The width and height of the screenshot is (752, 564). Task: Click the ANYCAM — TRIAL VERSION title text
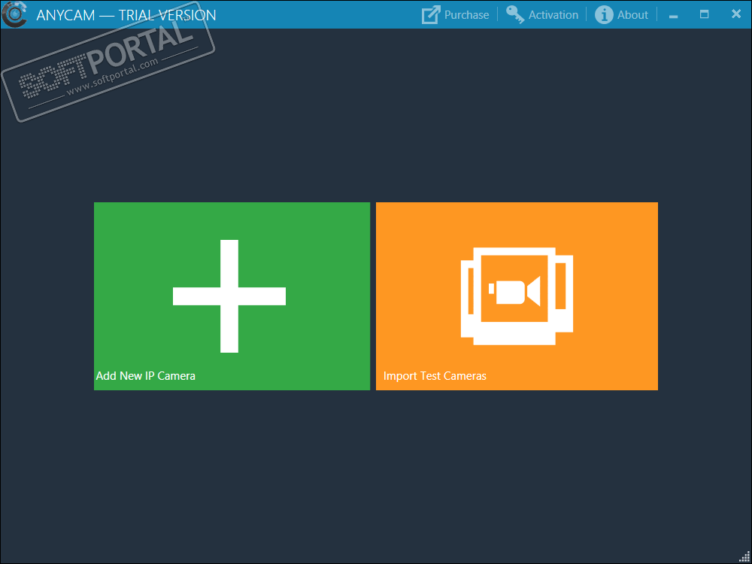pos(126,15)
